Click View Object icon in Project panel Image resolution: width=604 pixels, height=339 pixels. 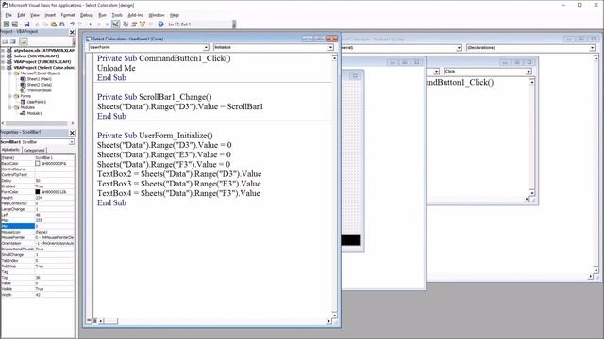[x=13, y=41]
